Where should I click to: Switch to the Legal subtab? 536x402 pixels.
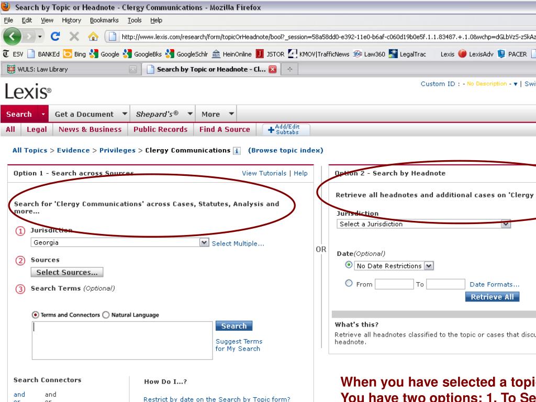(x=37, y=130)
